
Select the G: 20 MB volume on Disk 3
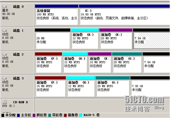[113, 87]
